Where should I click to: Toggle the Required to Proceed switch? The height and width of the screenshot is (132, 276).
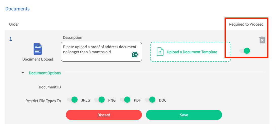(245, 51)
